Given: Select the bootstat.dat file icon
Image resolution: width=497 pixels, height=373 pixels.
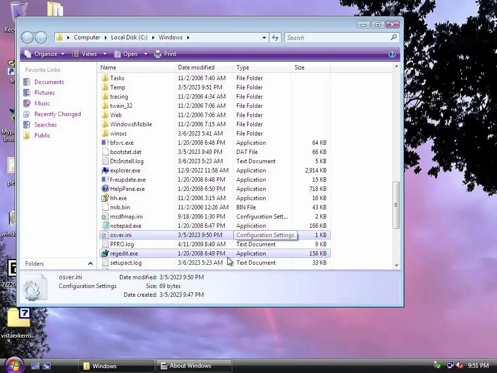Looking at the screenshot, I should coord(105,152).
